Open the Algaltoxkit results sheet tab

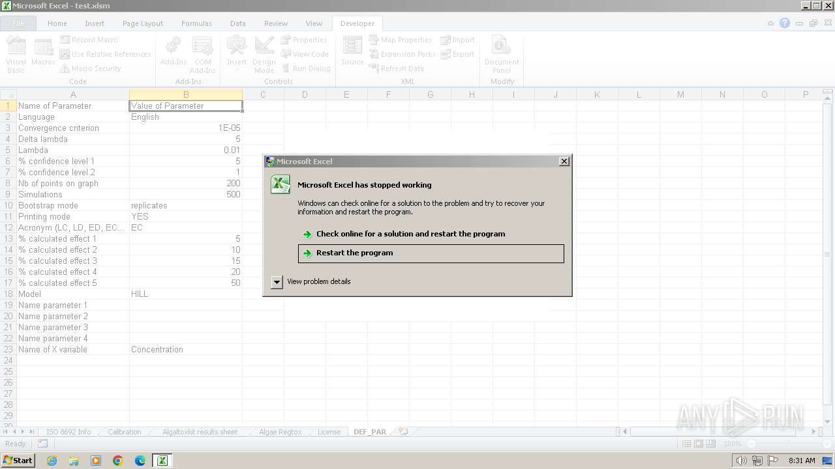tap(200, 432)
